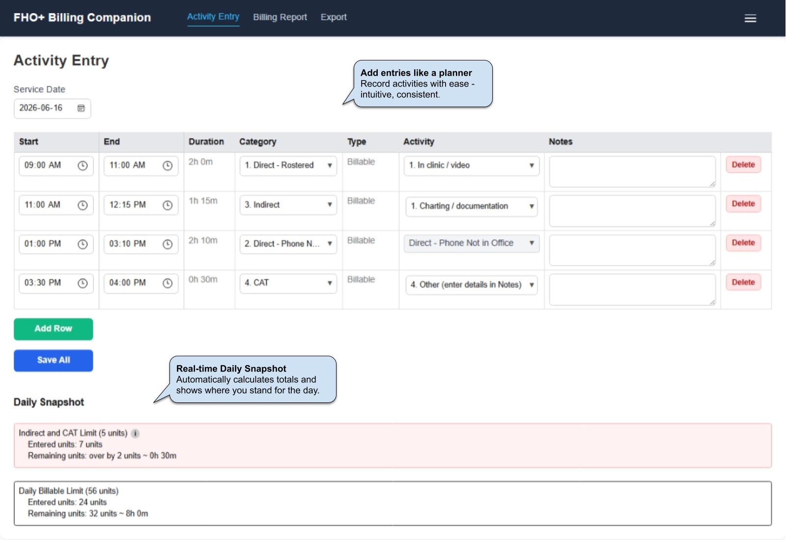
Task: Open the Billing Report tab
Action: point(280,17)
